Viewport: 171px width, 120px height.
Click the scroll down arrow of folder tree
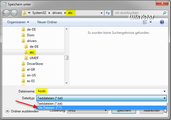[x=67, y=83]
